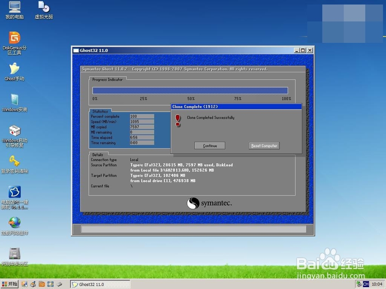Image resolution: width=386 pixels, height=289 pixels.
Task: Click the CH input language indicator
Action: pos(366,284)
